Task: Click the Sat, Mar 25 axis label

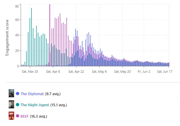Action: (x=30, y=72)
